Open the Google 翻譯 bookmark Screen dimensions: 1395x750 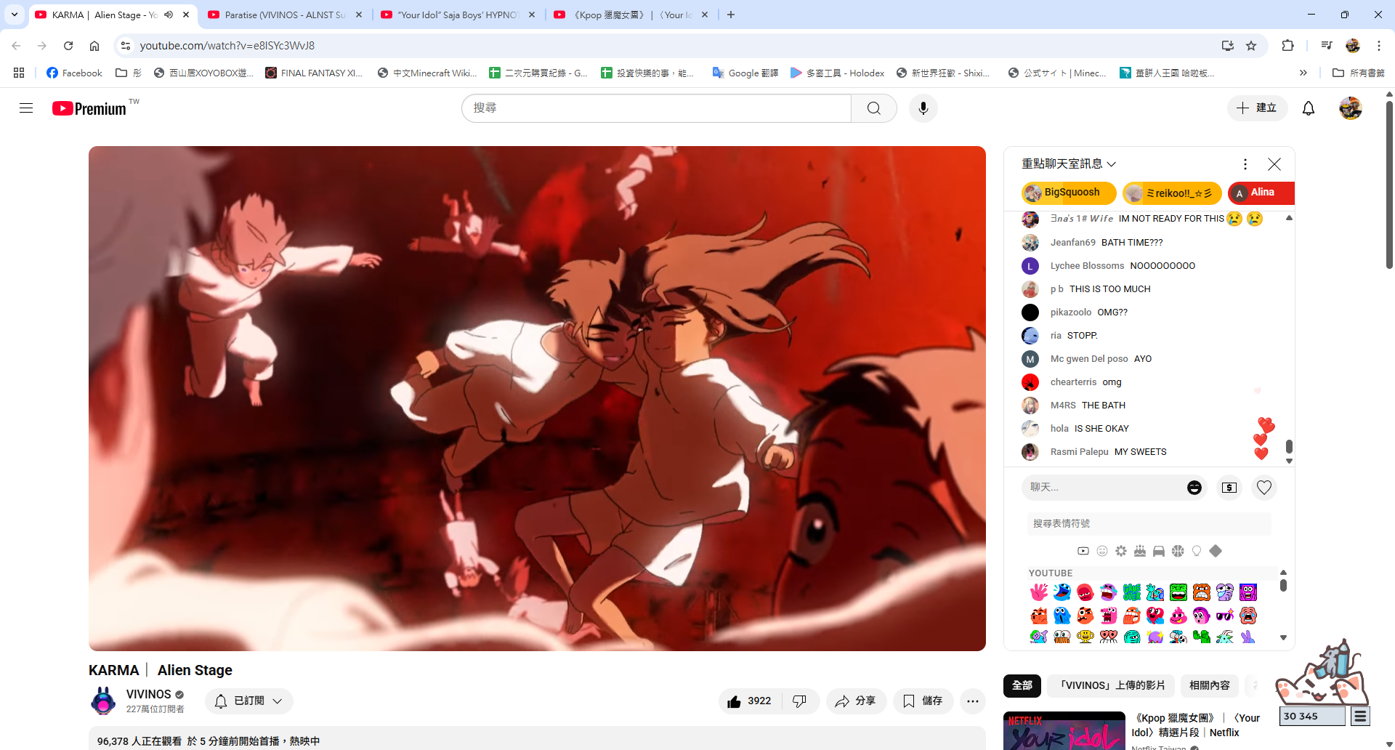[745, 73]
